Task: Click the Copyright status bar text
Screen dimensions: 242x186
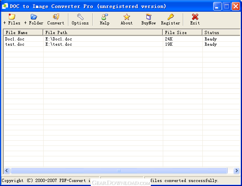Action: click(46, 180)
